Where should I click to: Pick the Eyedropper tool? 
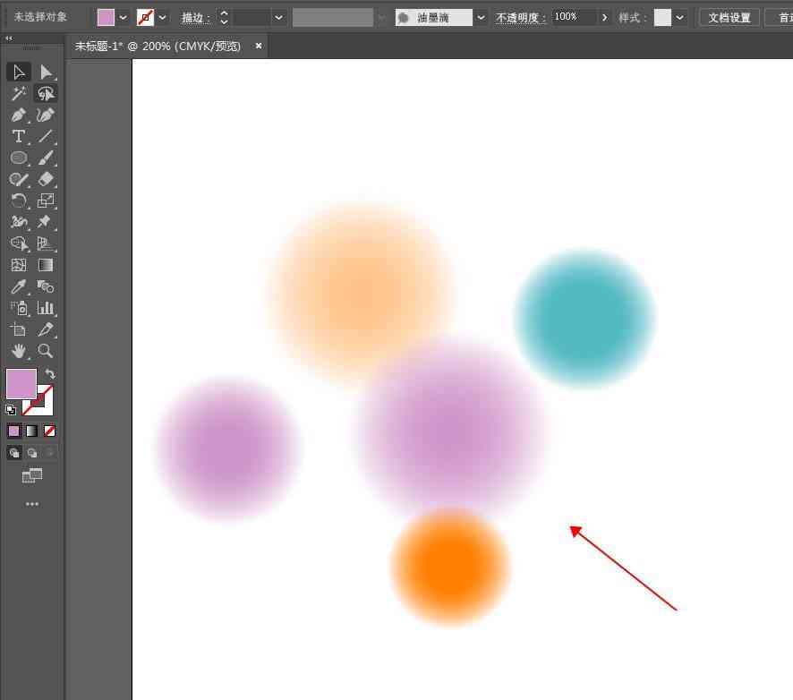pos(19,286)
